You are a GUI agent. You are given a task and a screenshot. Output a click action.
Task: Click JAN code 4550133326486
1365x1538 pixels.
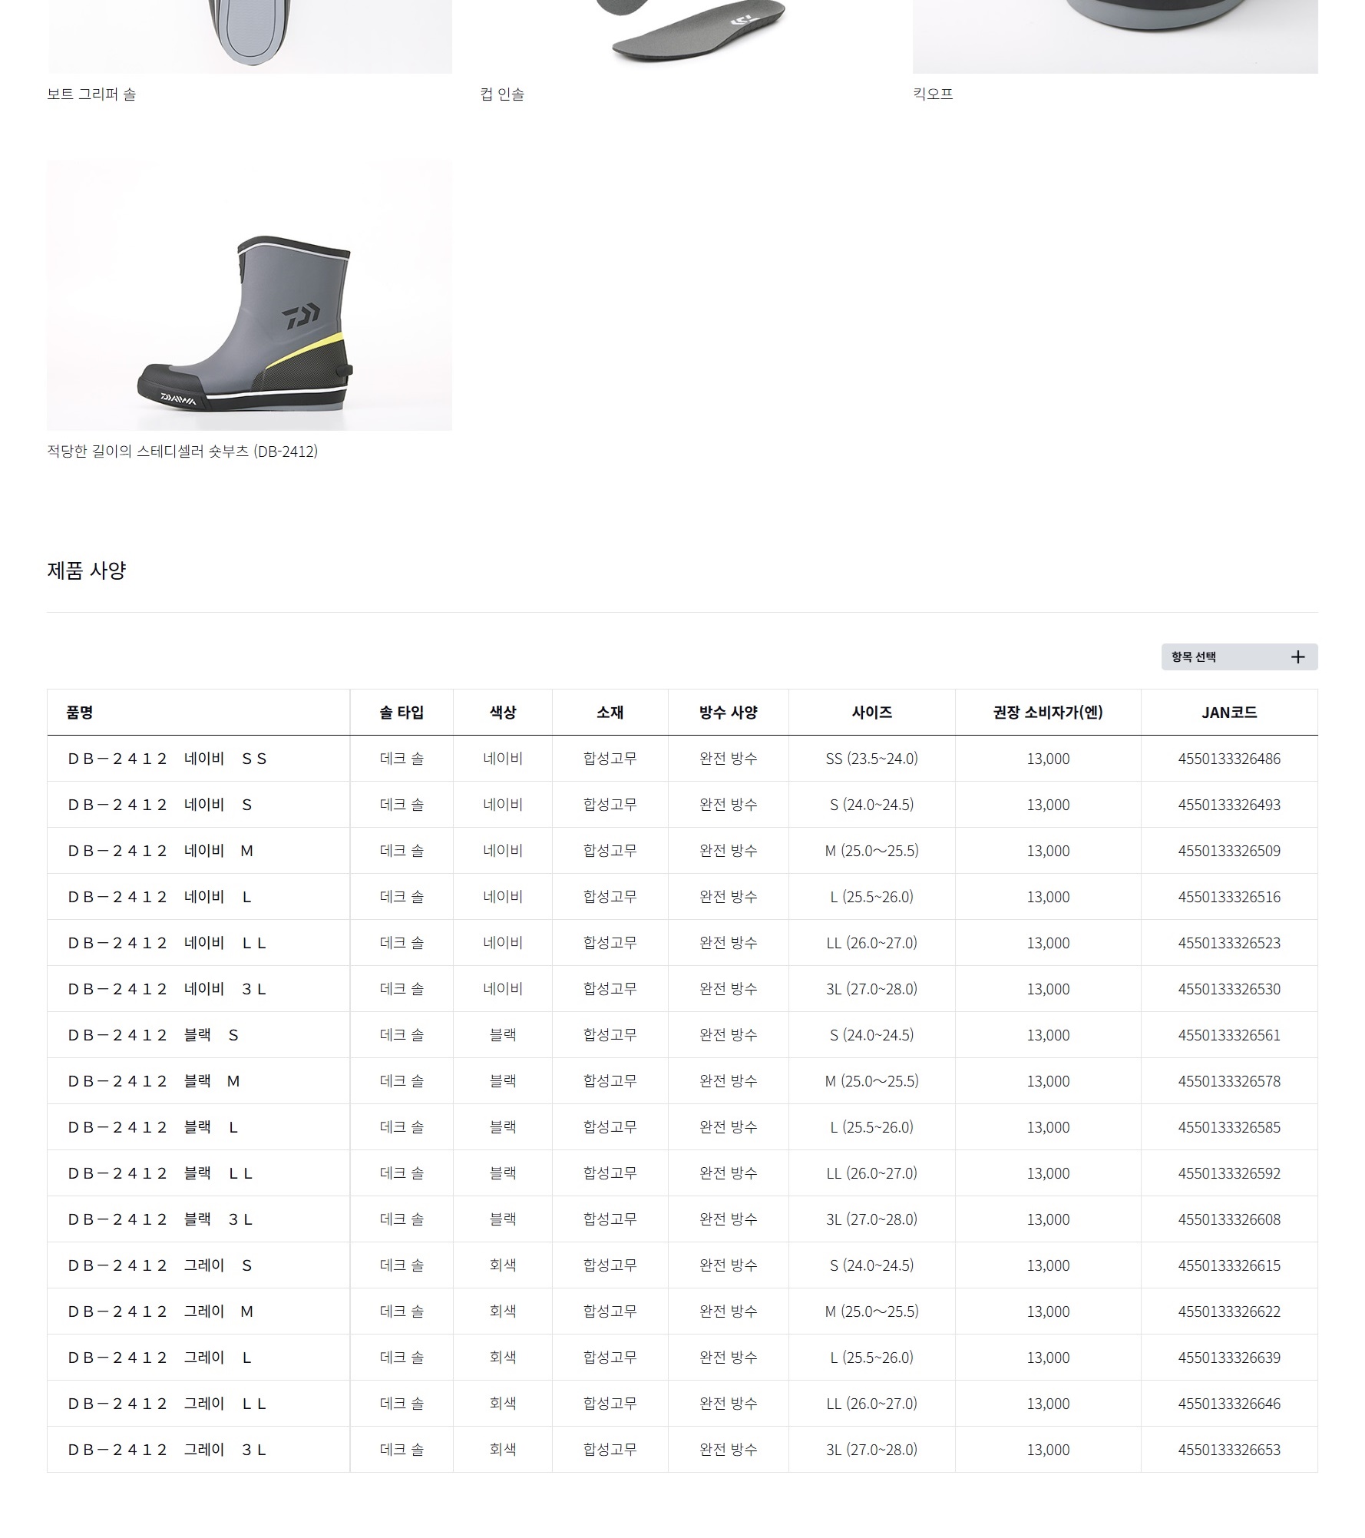point(1228,759)
